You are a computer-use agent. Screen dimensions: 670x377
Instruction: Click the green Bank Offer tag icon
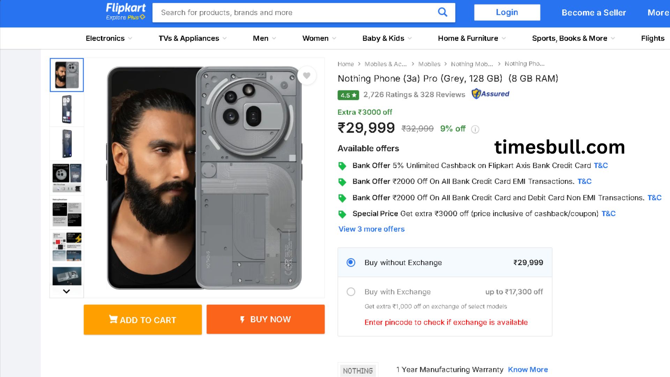[x=342, y=166]
